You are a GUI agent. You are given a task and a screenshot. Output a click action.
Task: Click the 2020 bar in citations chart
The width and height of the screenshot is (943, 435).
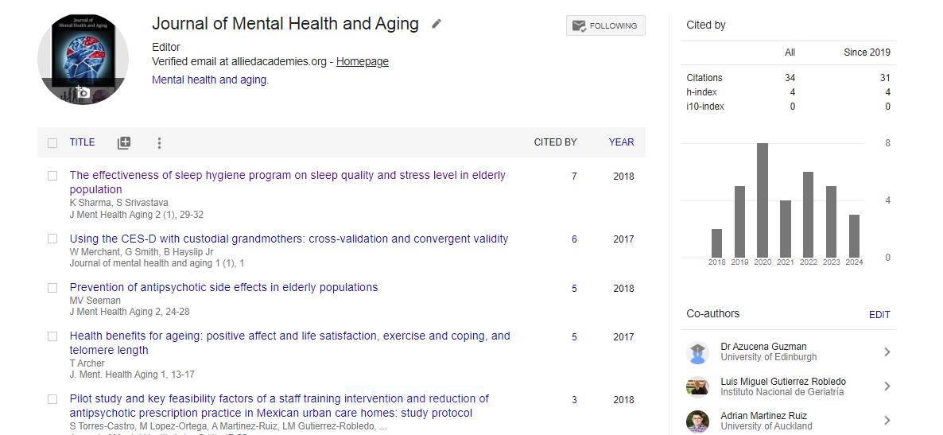763,200
